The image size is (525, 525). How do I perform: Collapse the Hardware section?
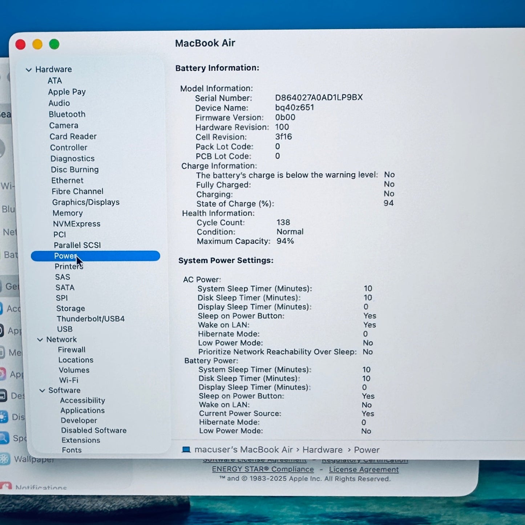point(29,69)
